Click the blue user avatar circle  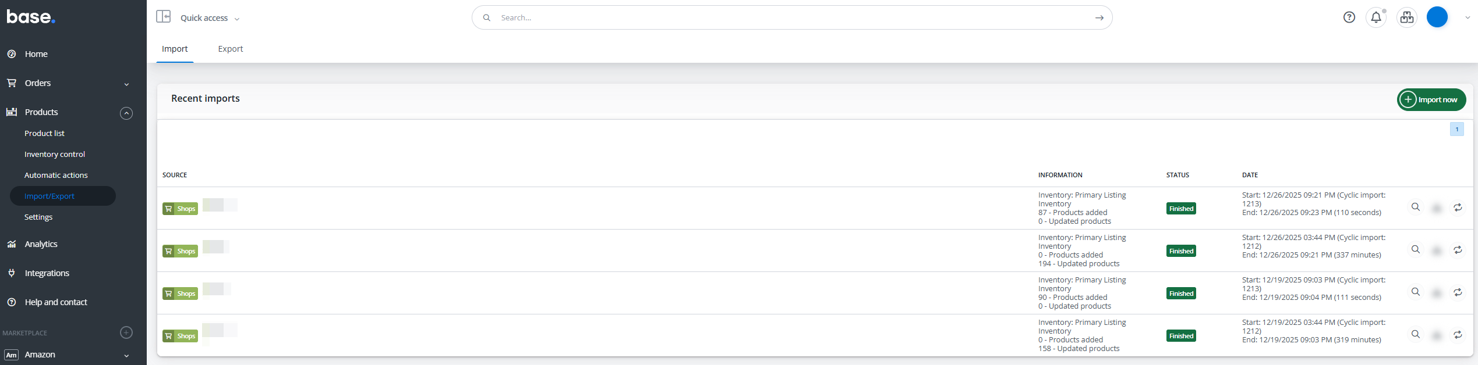click(1437, 17)
